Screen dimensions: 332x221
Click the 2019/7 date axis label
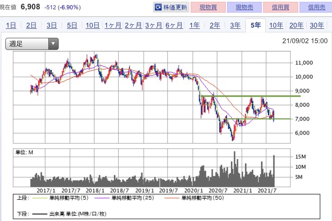click(x=168, y=190)
